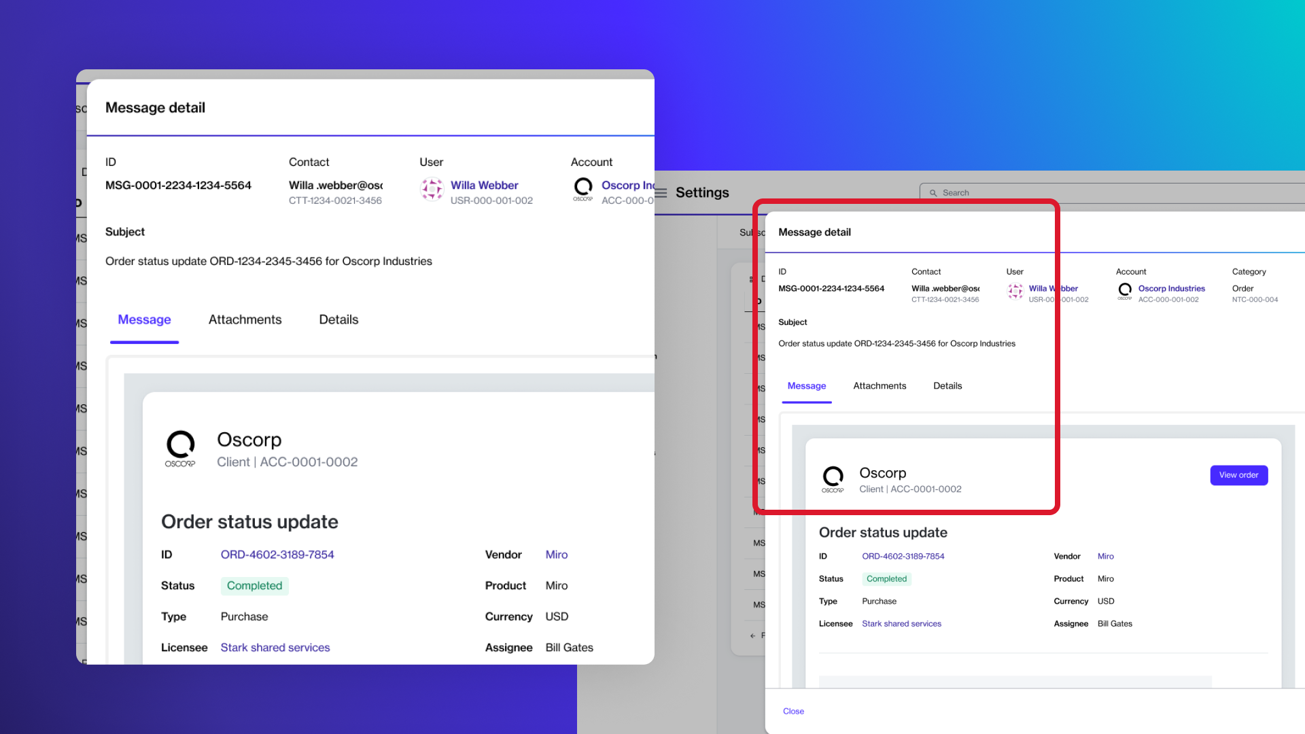Click the hamburger menu icon beside Settings

(x=661, y=193)
